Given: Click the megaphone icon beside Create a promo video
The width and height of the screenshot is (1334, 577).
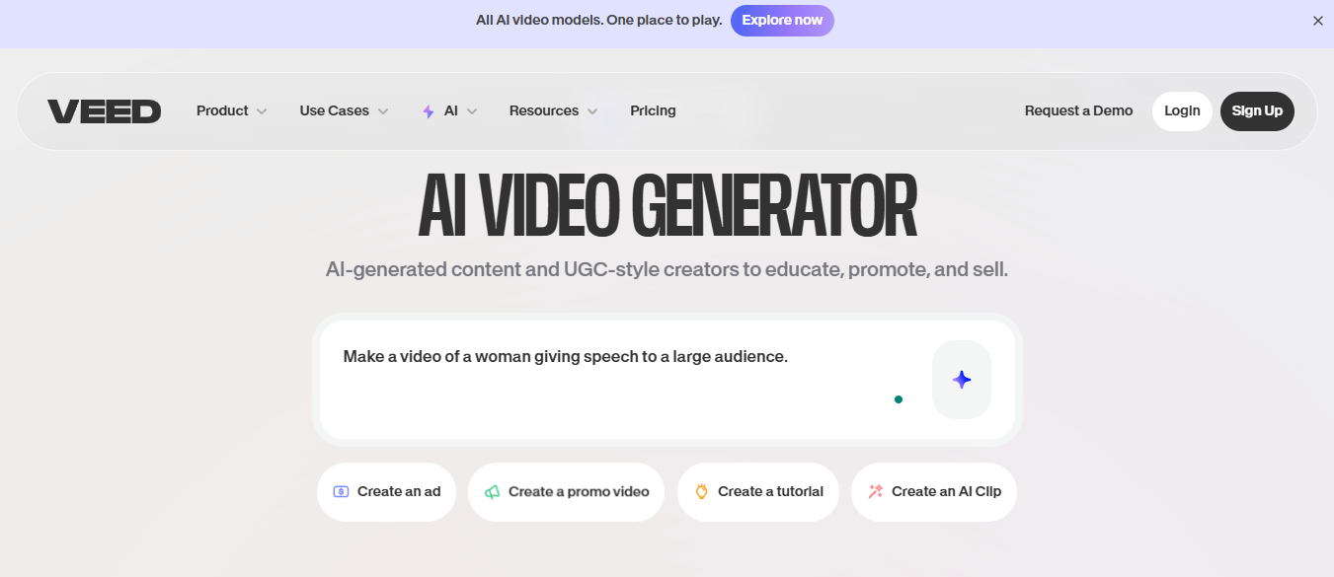Looking at the screenshot, I should pyautogui.click(x=493, y=491).
